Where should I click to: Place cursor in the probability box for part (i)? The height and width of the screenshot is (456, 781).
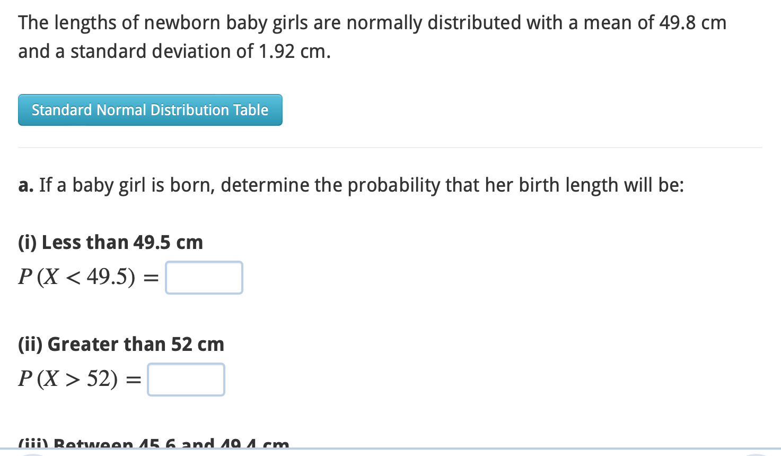204,277
